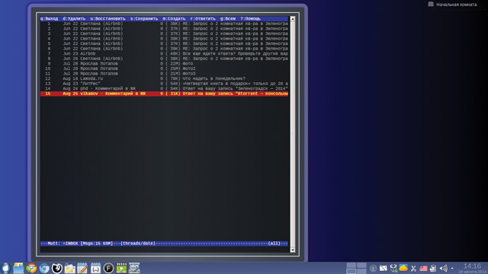Expand hidden tray icons arrow

click(x=452, y=268)
